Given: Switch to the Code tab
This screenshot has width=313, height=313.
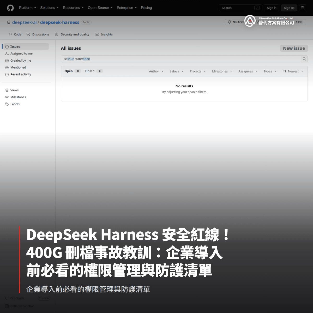Looking at the screenshot, I should tap(15, 34).
